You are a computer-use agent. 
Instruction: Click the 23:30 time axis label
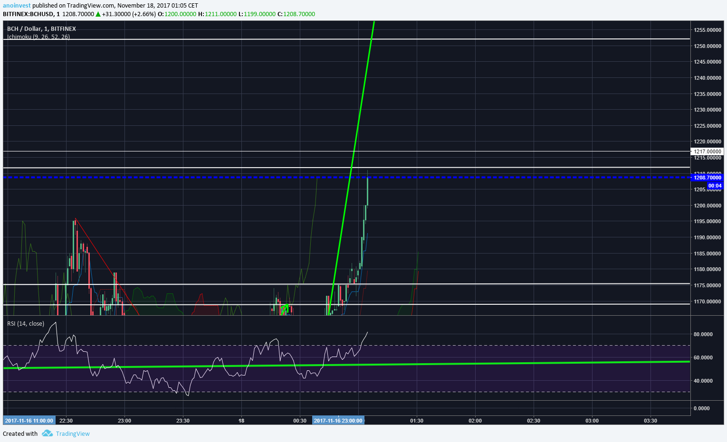183,421
